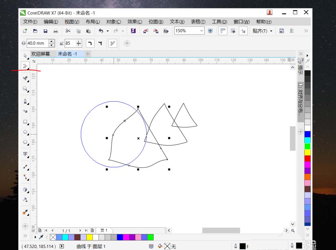Viewport: 336px width, 250px height.
Task: Go to 页1 page button
Action: 104,230
